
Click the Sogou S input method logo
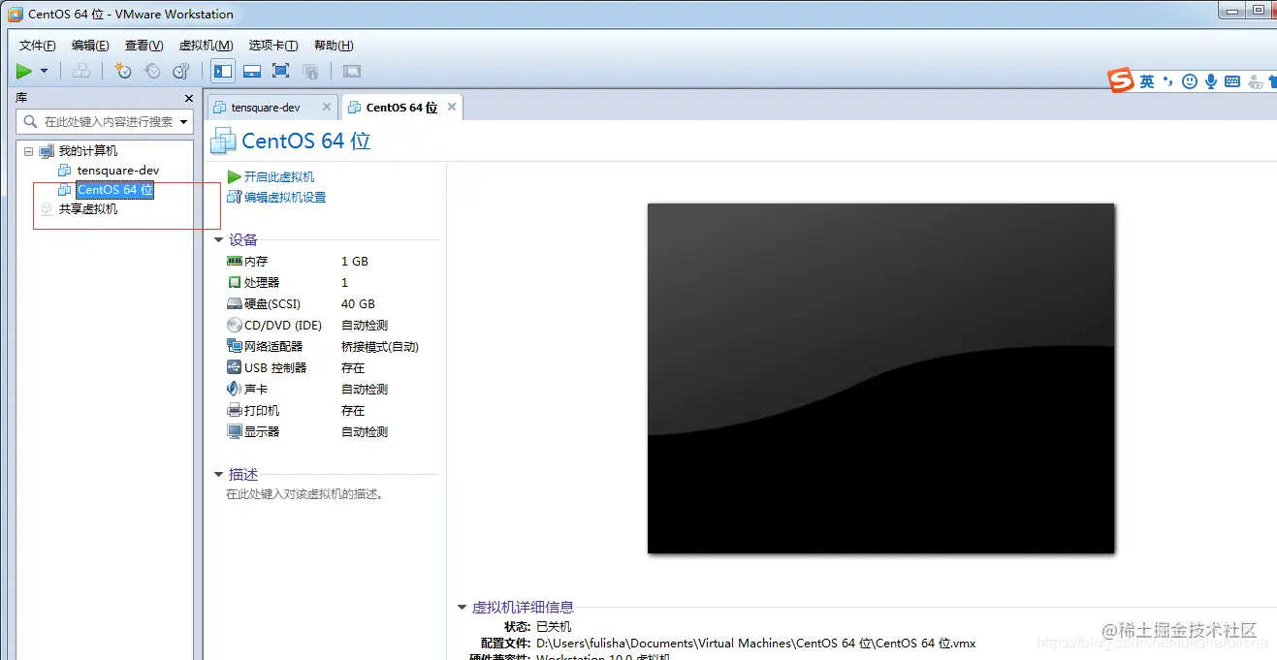[1121, 81]
